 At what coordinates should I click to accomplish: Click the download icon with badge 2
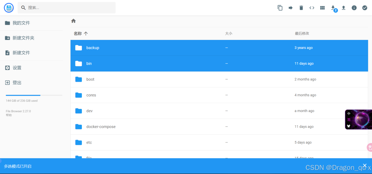pos(333,8)
